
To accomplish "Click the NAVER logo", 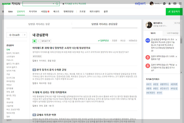I will coord(6,4).
